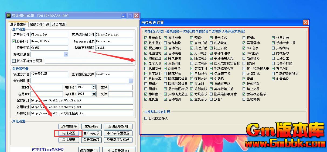Click the 备用TCP address field
This screenshot has width=327, height=152.
pos(47,94)
